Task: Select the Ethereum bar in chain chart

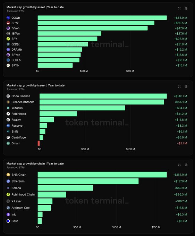Action: (88, 181)
